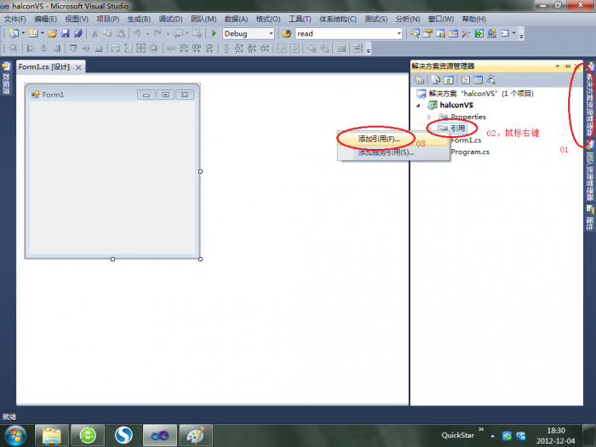Open the 调试(D) menu
The width and height of the screenshot is (596, 447).
click(x=170, y=19)
